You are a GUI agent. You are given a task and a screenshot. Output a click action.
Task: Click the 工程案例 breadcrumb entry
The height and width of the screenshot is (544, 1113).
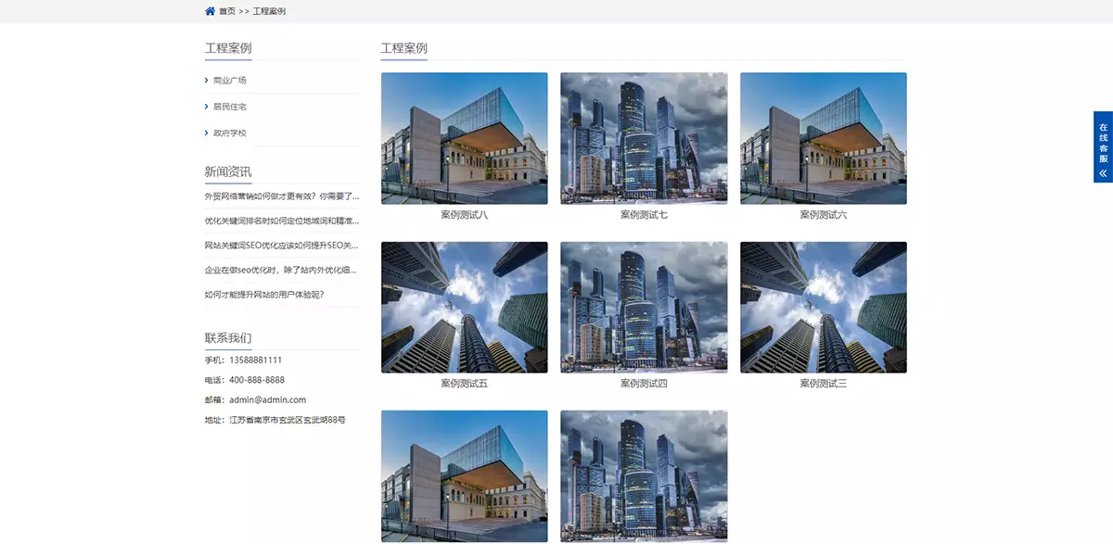coord(270,11)
